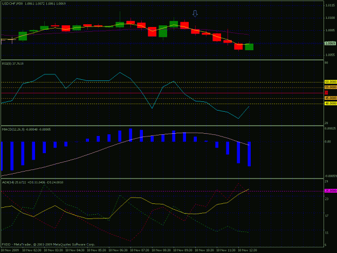Click the -0.00059 MACD scale value

click(331, 176)
